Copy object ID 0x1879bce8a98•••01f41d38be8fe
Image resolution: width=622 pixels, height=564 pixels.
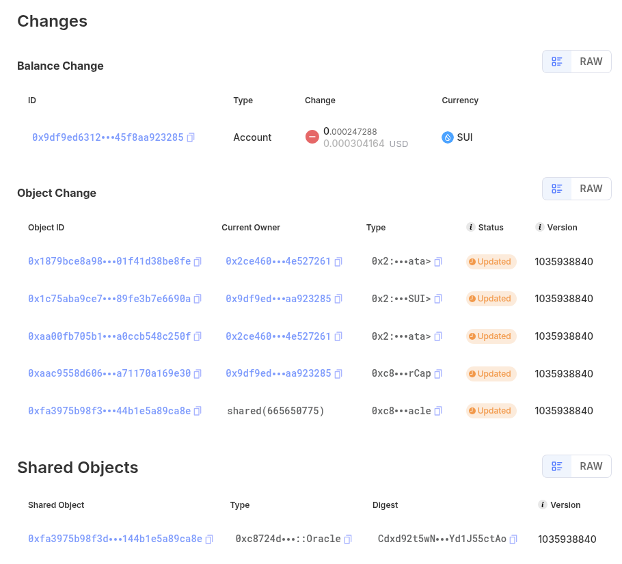[198, 262]
